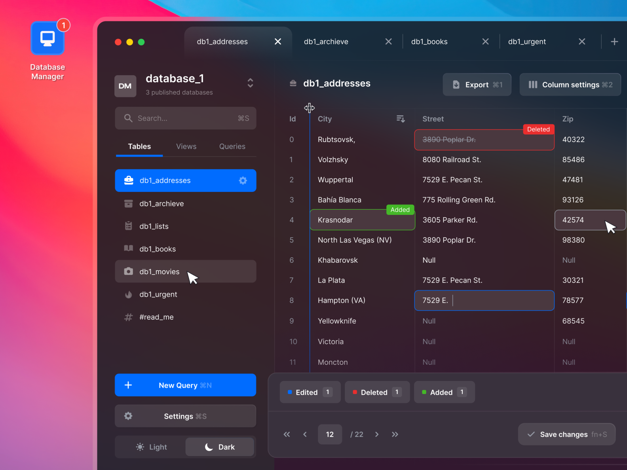Close the db1_addresses tab
This screenshot has width=627, height=470.
[x=278, y=42]
